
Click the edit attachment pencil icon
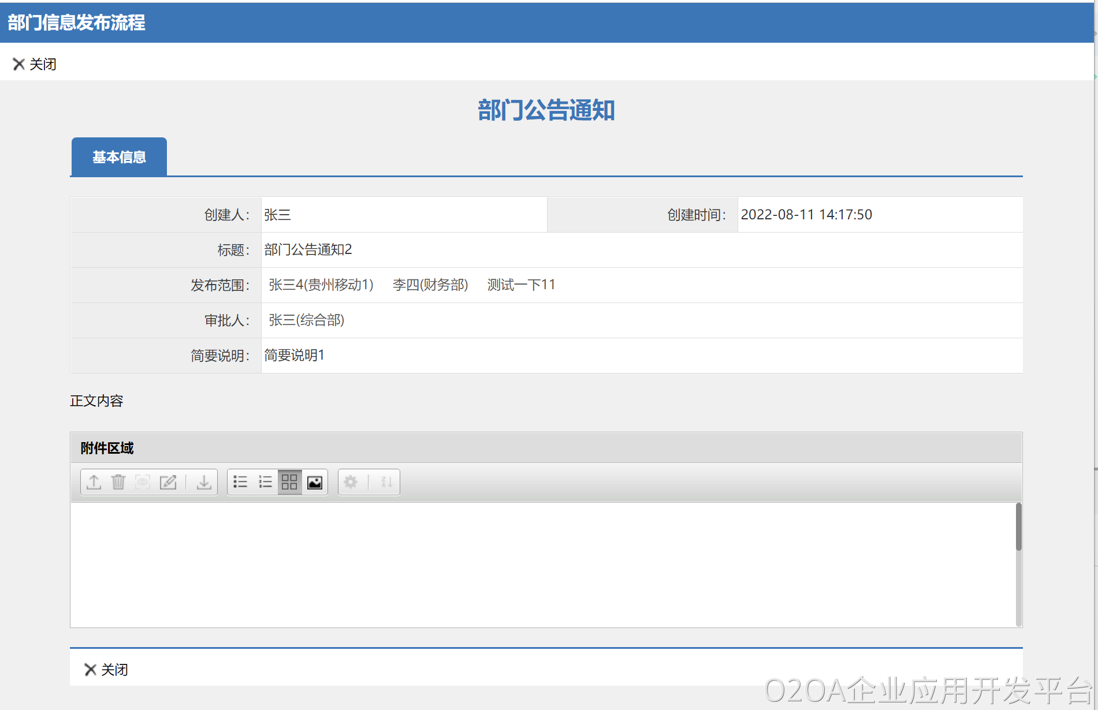point(168,482)
